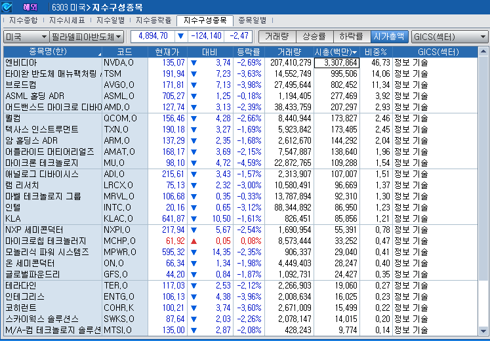490x341 pixels.
Task: Click 마이크론 테크놀로지 stock name
Action: point(42,163)
